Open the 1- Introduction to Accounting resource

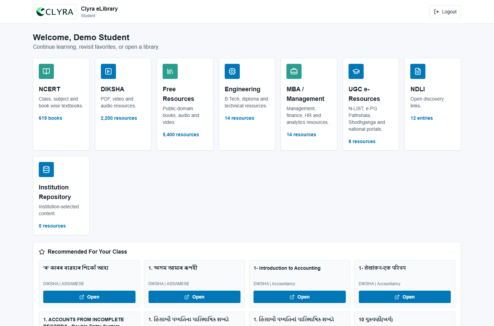[299, 297]
